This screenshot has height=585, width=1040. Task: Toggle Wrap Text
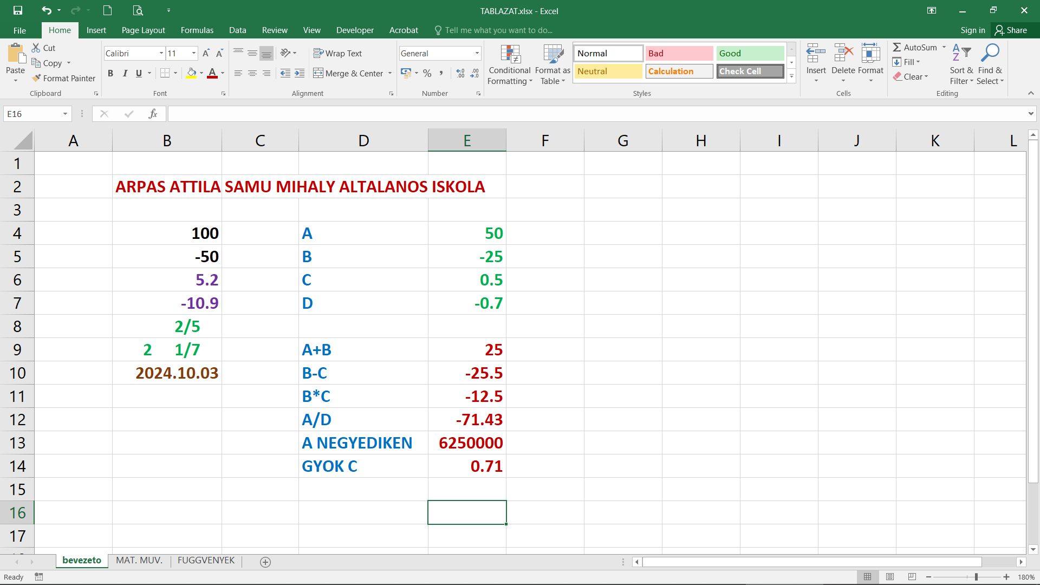[337, 53]
